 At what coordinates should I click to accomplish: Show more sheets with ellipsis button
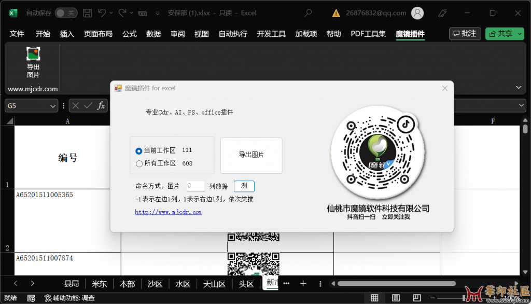286,283
